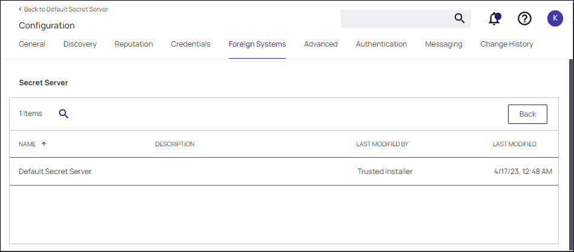Image resolution: width=574 pixels, height=252 pixels.
Task: Open the notifications bell
Action: [494, 18]
